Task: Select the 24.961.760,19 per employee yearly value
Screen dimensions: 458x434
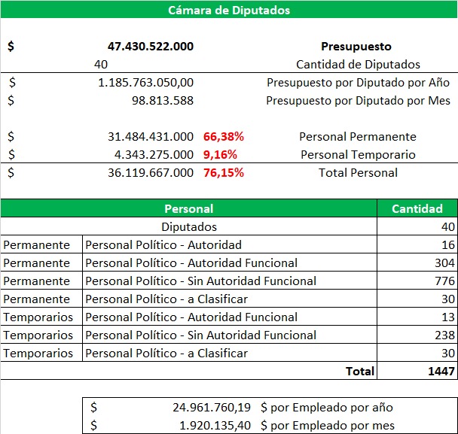Action: click(212, 408)
